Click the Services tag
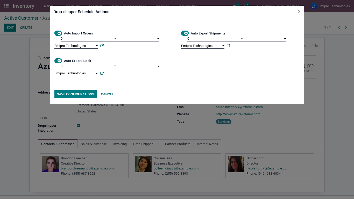Screen dimensions: 354x199 (224, 122)
